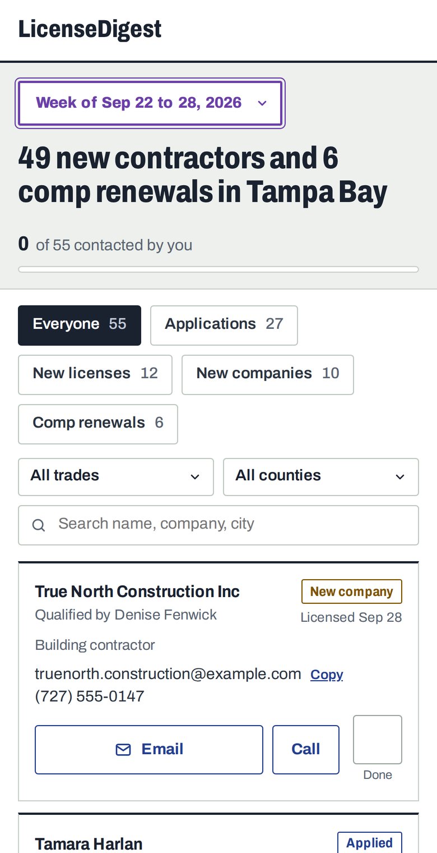Image resolution: width=437 pixels, height=853 pixels.
Task: Click Qualified by Denise Fenwick text
Action: (x=126, y=615)
